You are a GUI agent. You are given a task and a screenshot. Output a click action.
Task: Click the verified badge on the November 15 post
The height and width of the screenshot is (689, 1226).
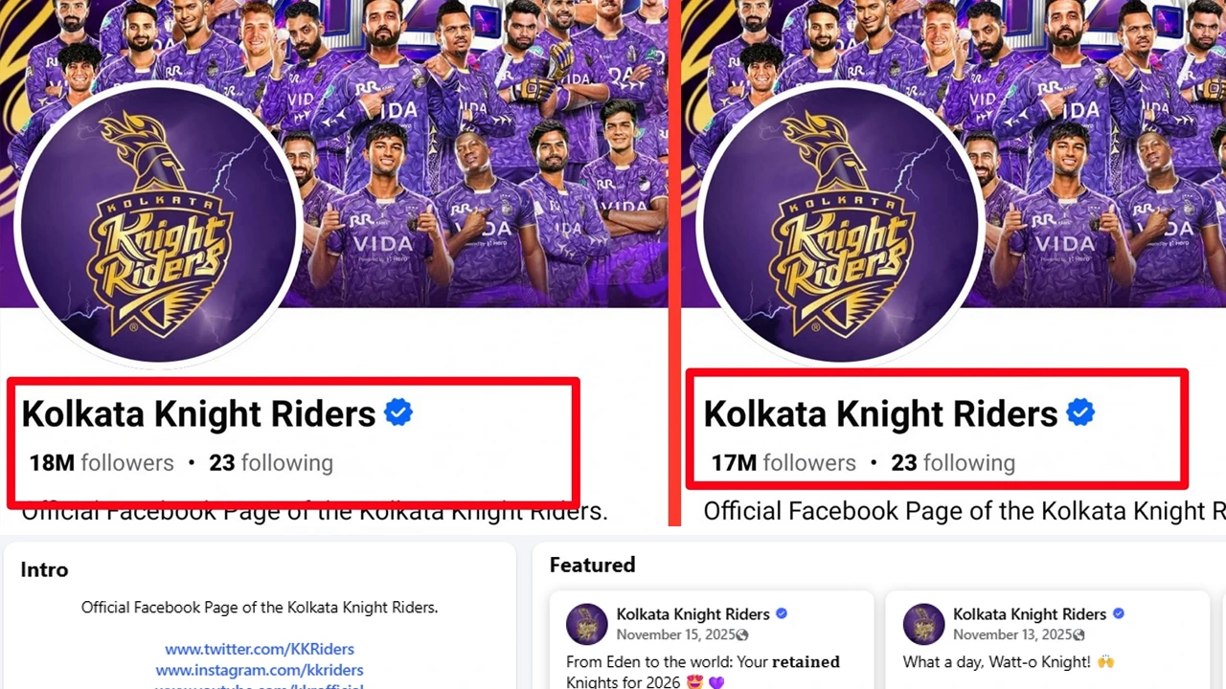tap(782, 614)
